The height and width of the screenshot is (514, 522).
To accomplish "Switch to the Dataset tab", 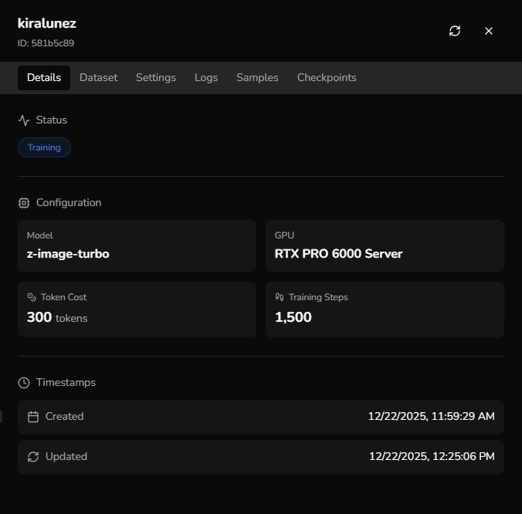I will tap(99, 78).
